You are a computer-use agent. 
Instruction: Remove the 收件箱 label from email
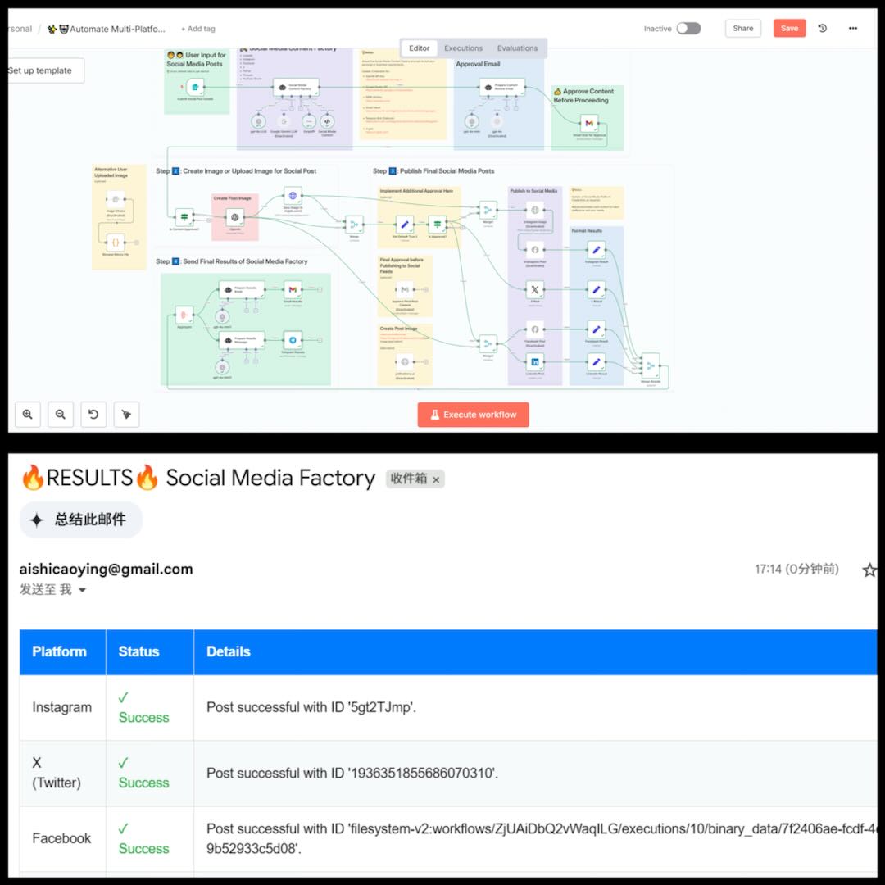click(436, 479)
